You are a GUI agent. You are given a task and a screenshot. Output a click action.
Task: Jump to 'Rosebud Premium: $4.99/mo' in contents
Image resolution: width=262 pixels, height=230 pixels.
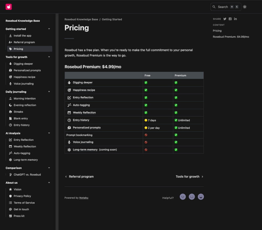coord(231,37)
